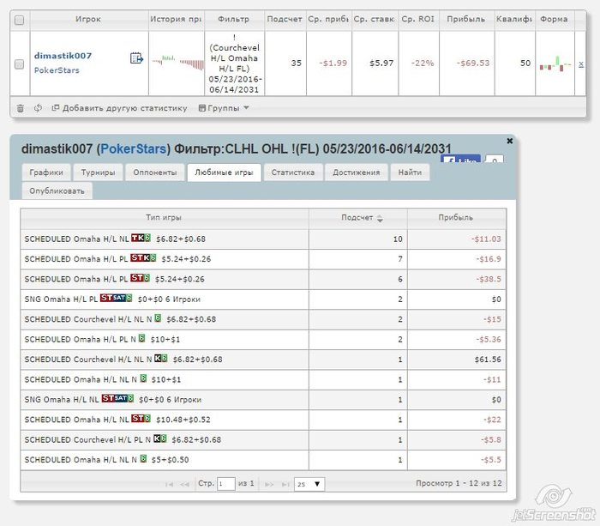
Task: Click the -22% ROI value
Action: 423,63
